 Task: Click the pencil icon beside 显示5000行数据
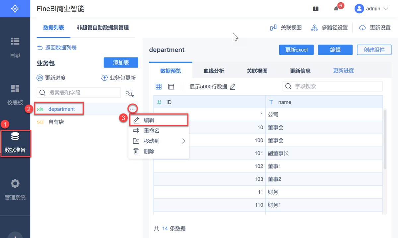point(232,87)
